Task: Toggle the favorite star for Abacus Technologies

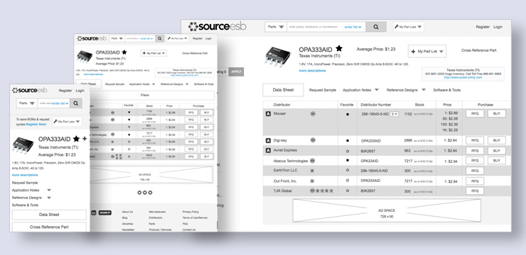Action: tap(348, 160)
